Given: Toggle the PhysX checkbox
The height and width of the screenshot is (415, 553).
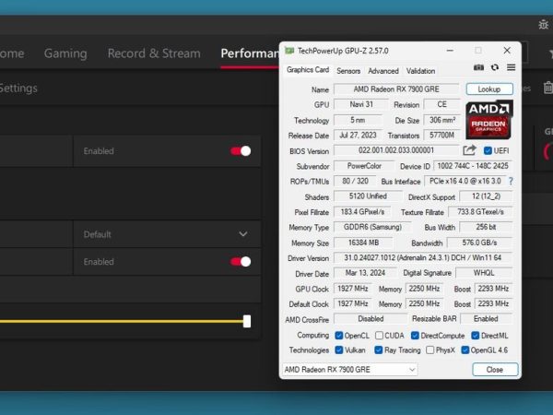Looking at the screenshot, I should coord(429,350).
